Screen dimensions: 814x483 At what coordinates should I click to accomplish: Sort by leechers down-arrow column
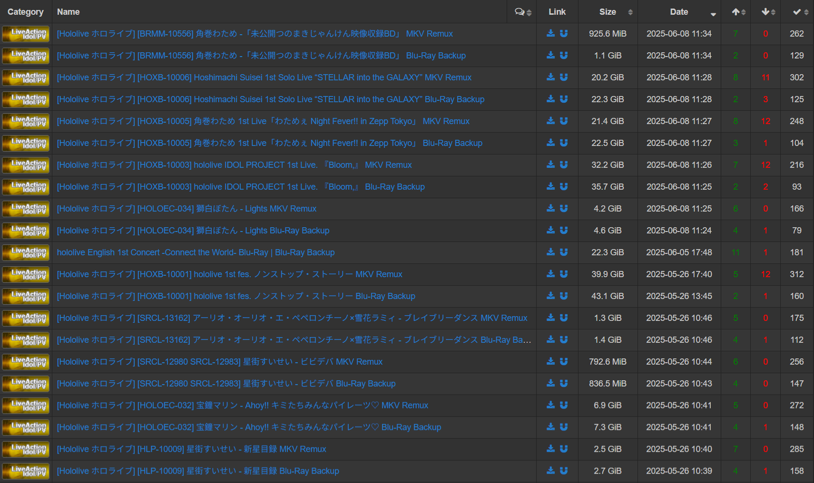(x=765, y=12)
